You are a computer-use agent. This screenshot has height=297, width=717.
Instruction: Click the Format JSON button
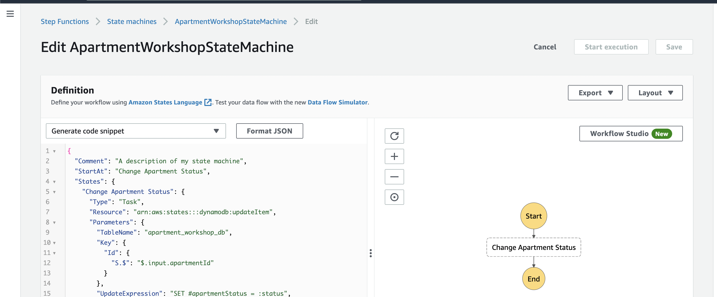coord(269,131)
